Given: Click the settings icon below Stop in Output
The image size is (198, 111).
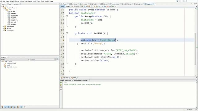Looking at the screenshot, I should point(61,90).
